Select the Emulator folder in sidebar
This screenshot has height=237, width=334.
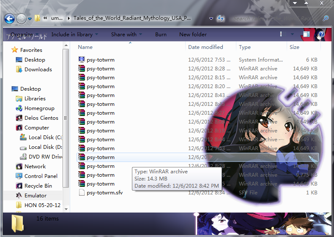36,196
